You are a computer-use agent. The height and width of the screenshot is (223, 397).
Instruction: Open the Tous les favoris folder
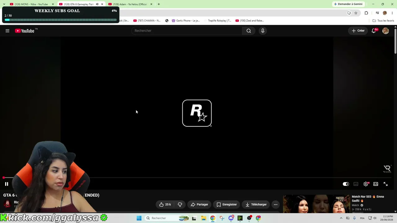tap(383, 21)
